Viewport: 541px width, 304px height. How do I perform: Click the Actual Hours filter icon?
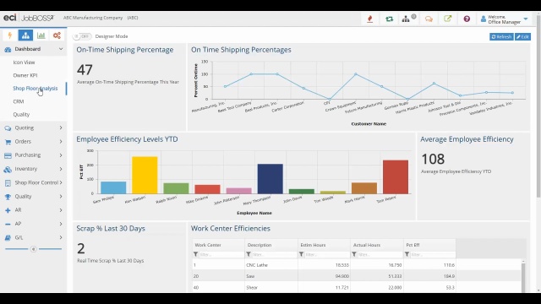(x=354, y=254)
